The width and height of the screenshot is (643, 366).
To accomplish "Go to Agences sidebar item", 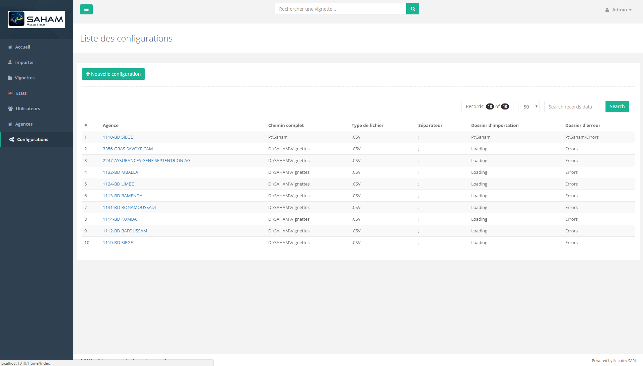I will [24, 124].
